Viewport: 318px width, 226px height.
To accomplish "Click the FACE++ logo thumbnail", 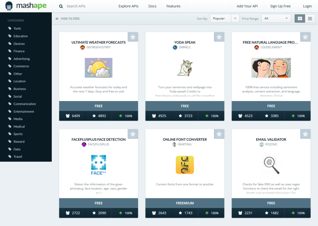I will 99,165.
